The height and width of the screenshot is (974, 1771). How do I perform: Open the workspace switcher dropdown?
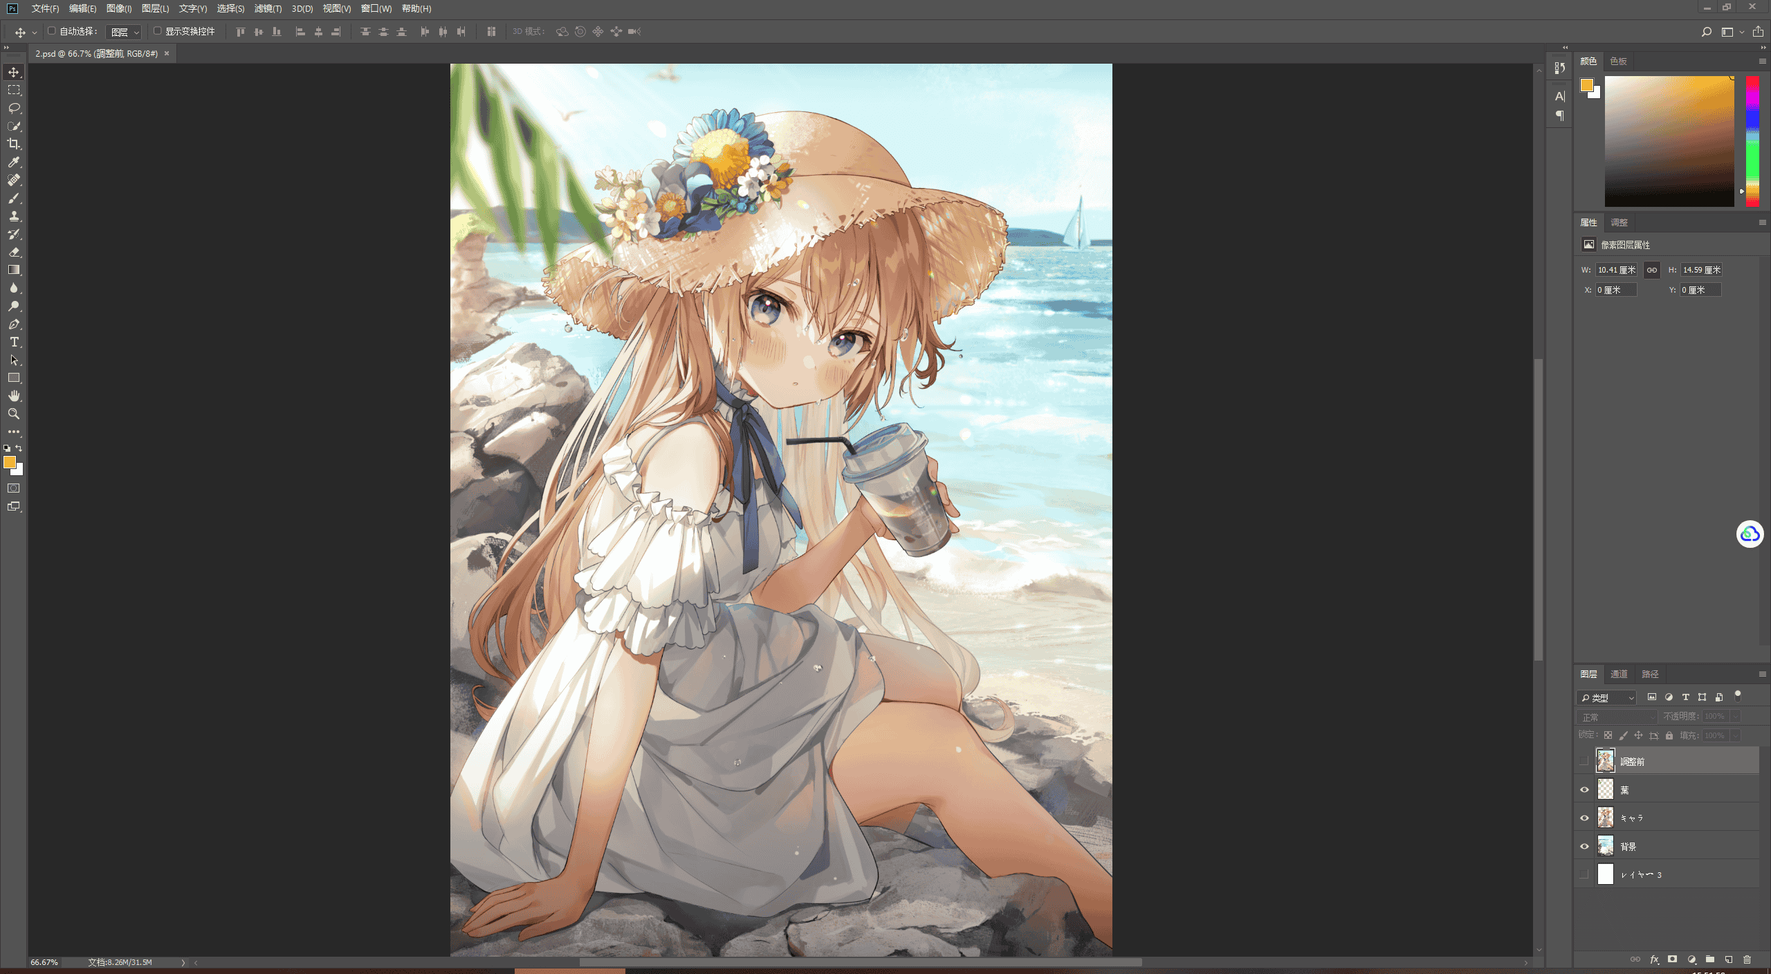pyautogui.click(x=1732, y=32)
